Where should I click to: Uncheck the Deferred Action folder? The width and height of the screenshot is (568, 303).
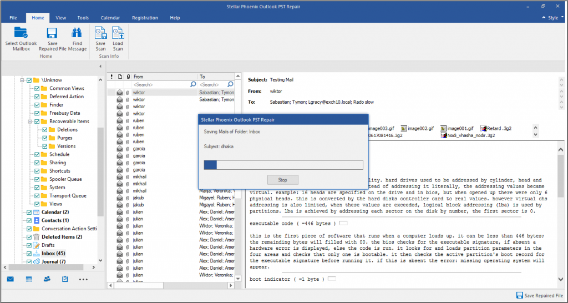pyautogui.click(x=37, y=97)
